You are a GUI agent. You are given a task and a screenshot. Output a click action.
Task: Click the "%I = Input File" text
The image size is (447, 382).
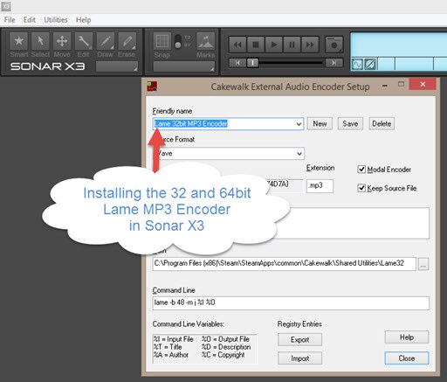tap(174, 339)
